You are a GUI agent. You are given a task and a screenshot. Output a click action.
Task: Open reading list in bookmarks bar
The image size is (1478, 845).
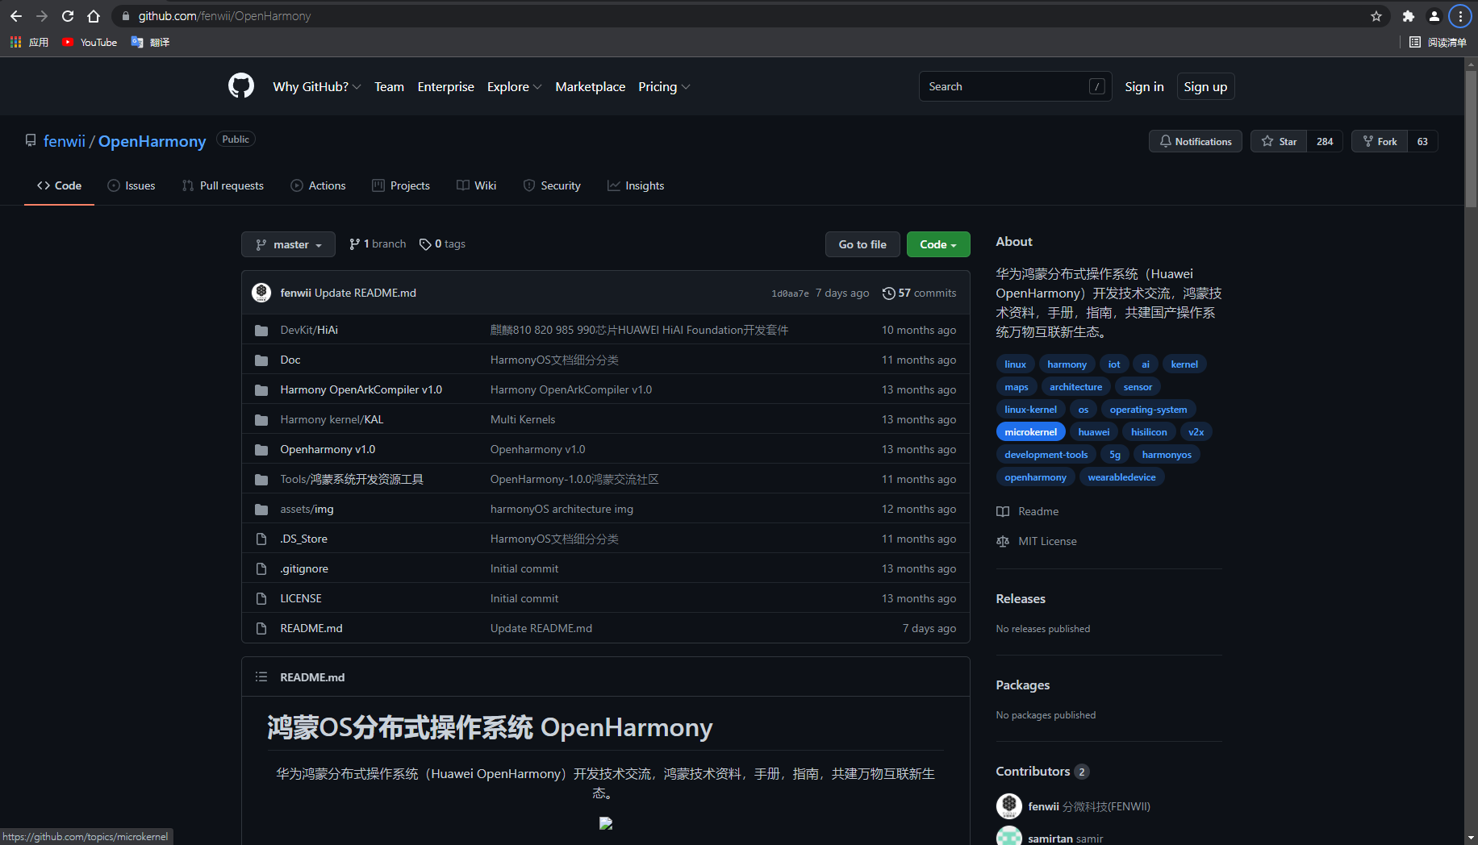[x=1438, y=42]
